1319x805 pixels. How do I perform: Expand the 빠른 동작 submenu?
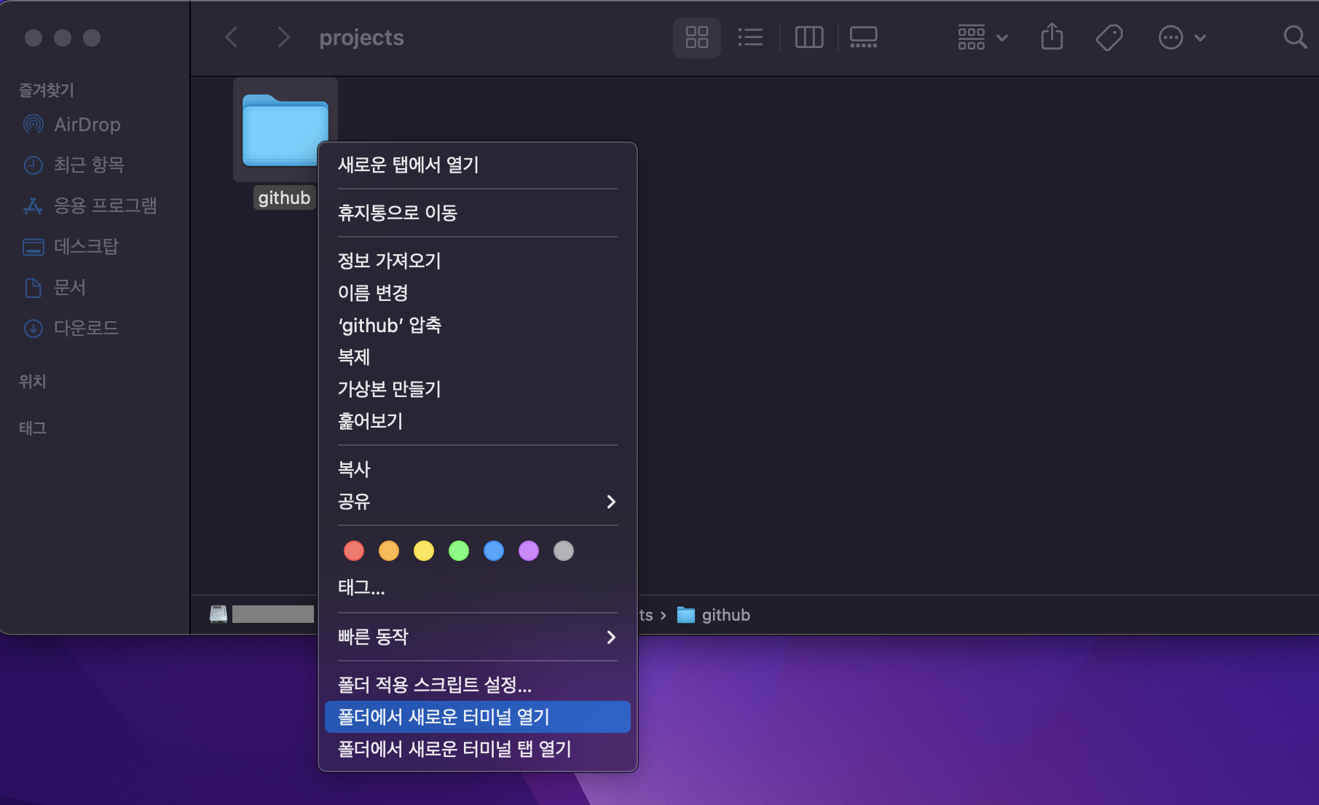[478, 637]
